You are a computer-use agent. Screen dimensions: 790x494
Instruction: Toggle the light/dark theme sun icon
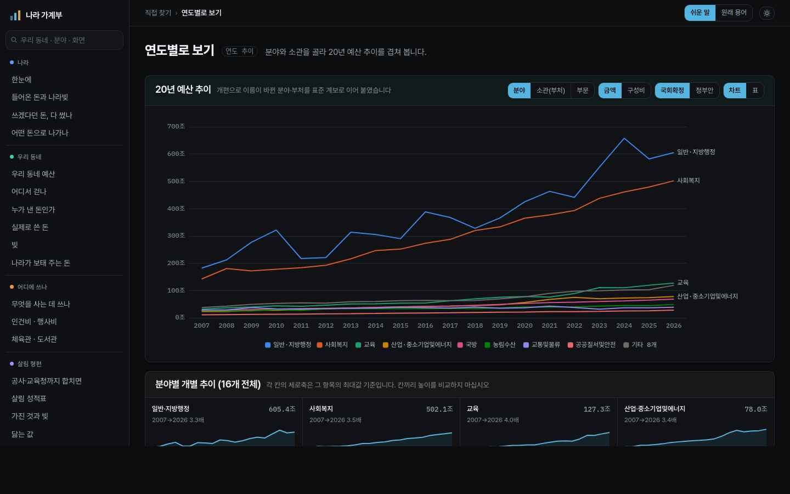point(767,13)
